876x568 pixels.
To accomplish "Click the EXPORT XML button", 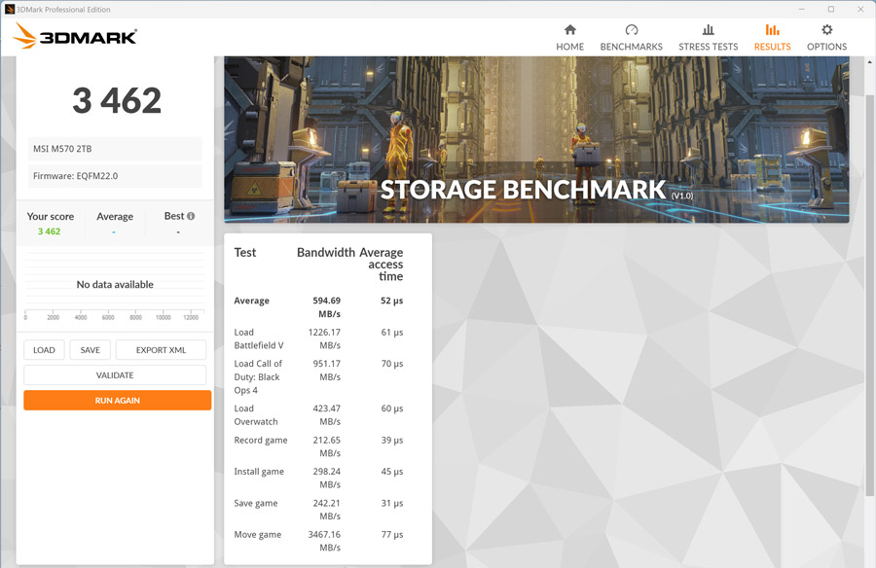I will coord(161,350).
